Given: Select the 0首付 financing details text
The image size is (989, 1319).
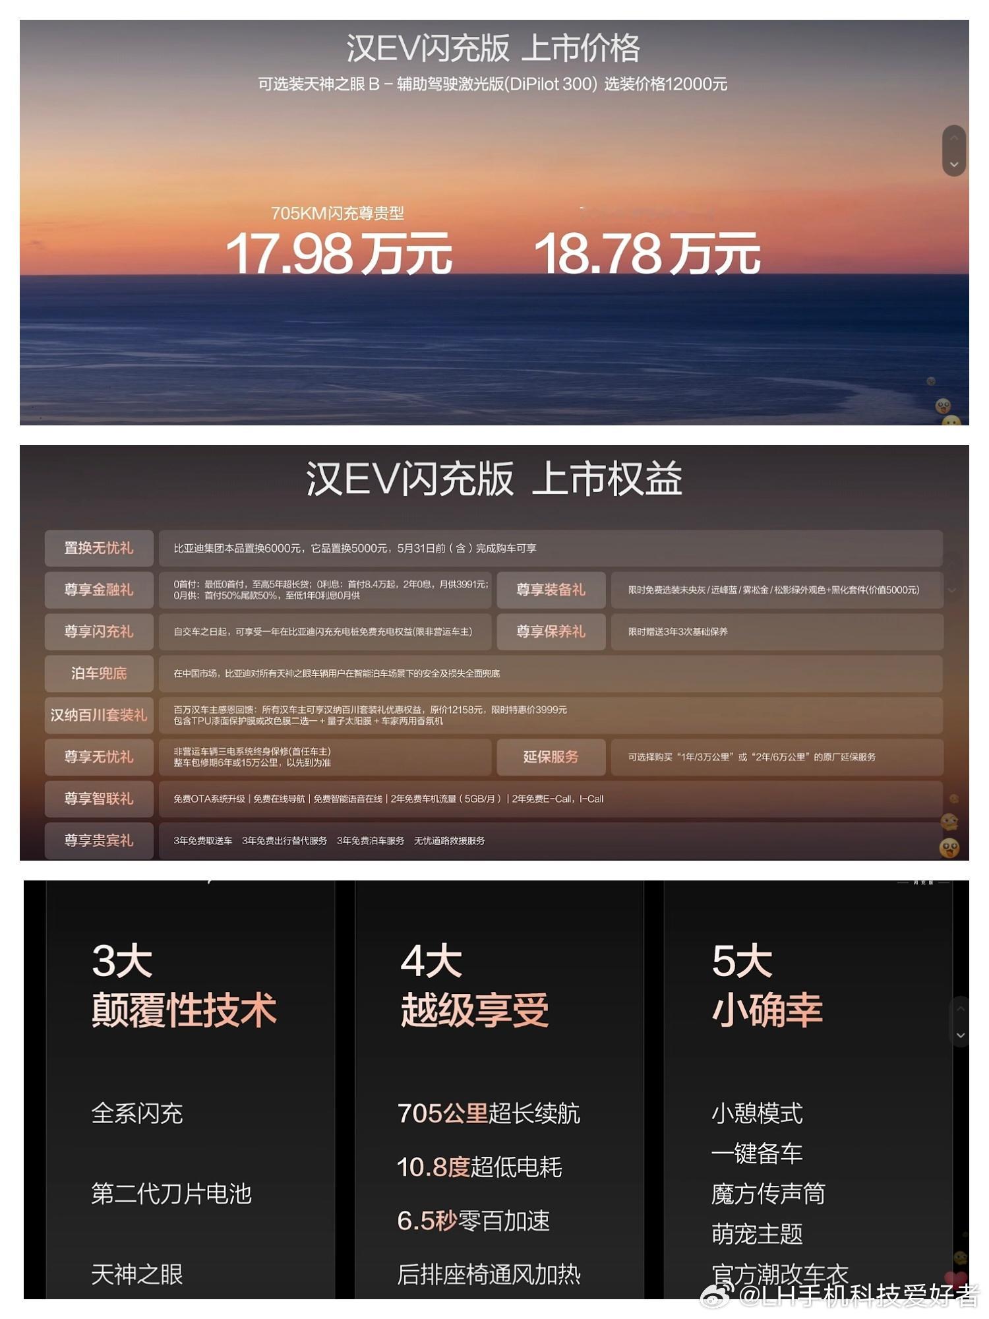Looking at the screenshot, I should coord(331,590).
